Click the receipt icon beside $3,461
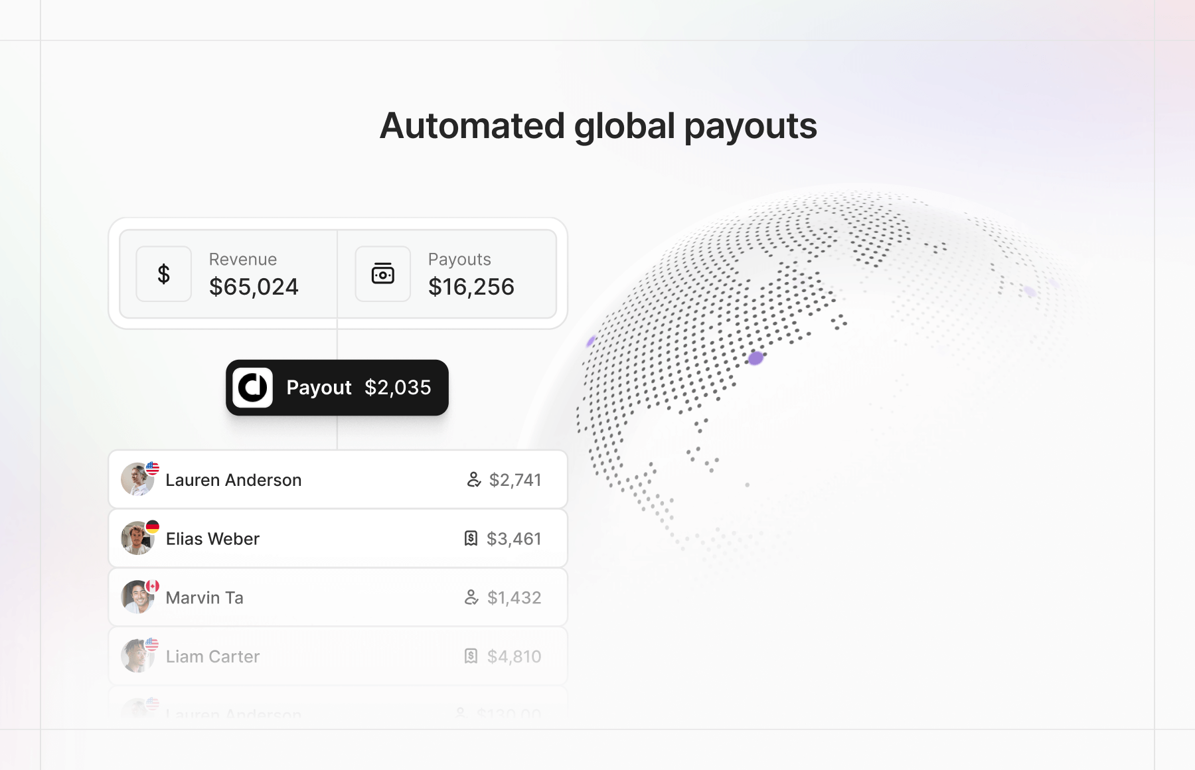The width and height of the screenshot is (1195, 770). click(x=471, y=538)
